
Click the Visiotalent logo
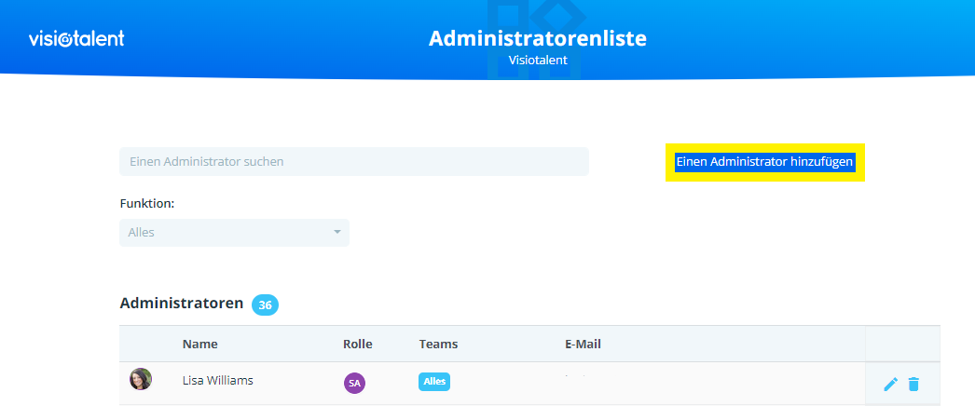76,38
